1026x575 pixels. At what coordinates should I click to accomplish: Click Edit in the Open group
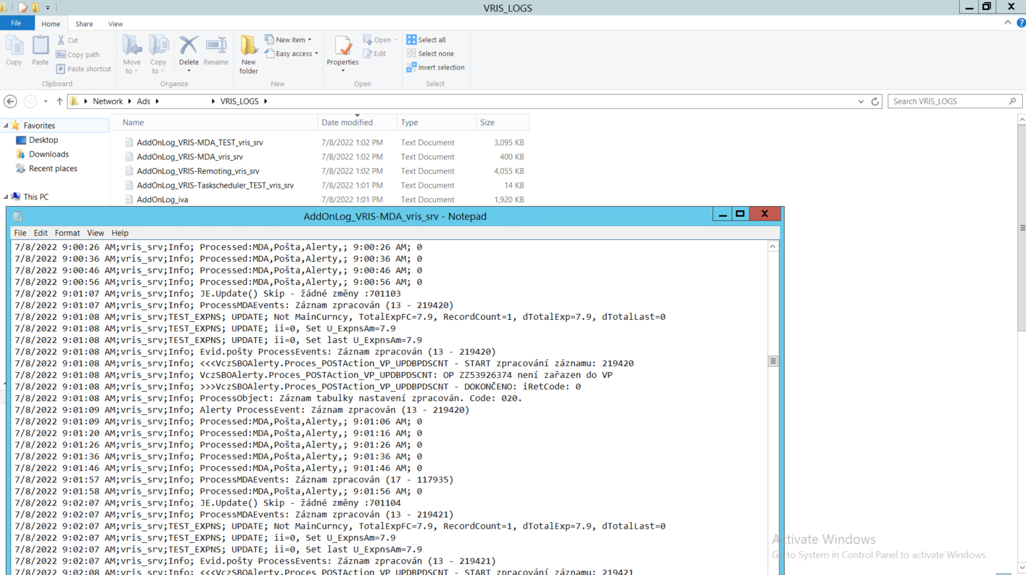click(374, 54)
